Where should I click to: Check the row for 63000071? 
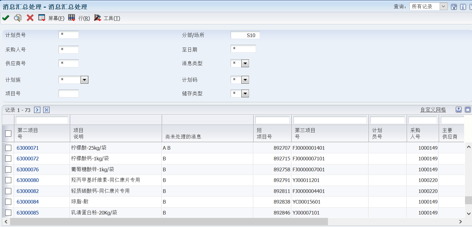(8, 148)
